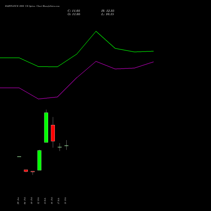The height and width of the screenshot is (211, 211).
Task: Select the small red candle without long lower wick
Action: click(x=26, y=170)
